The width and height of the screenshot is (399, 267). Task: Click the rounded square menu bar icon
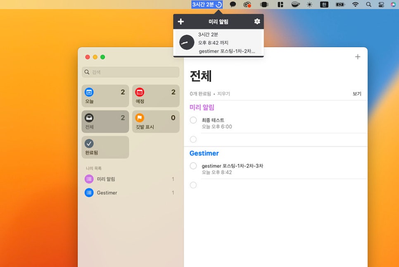coord(264,4)
